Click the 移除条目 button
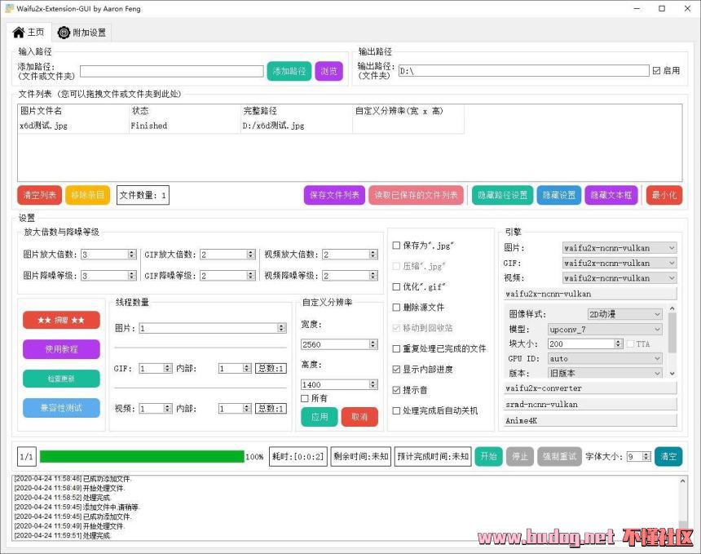 click(x=88, y=195)
